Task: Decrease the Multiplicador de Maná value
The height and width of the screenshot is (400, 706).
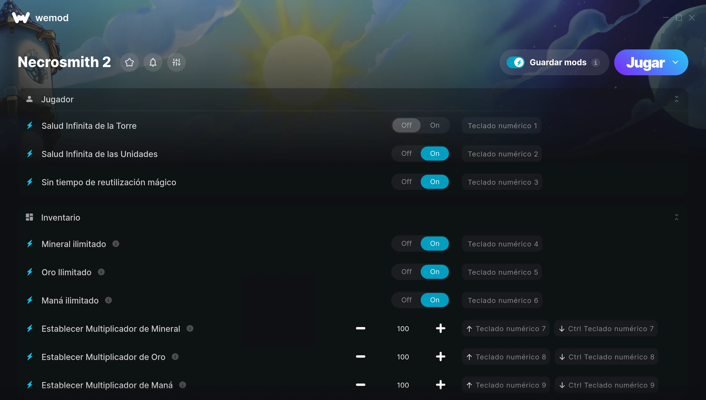Action: 361,385
